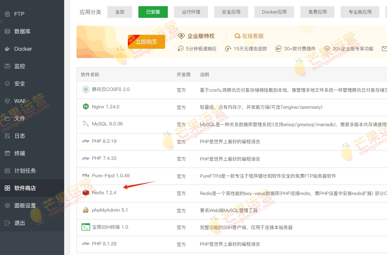Click the 软件名称 column header
The image size is (387, 255).
click(x=90, y=74)
